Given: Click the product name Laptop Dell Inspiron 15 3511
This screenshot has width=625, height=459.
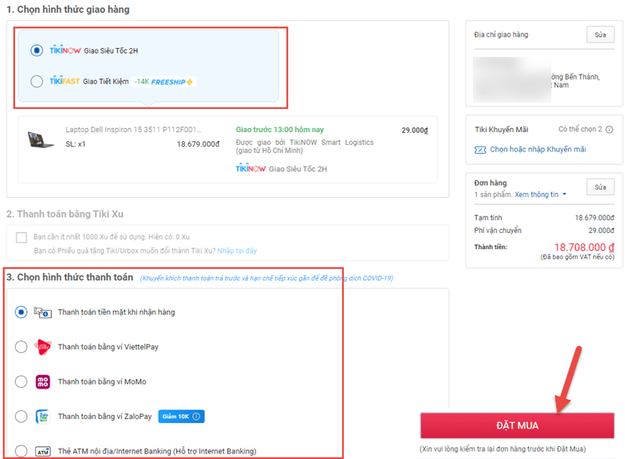Looking at the screenshot, I should [133, 130].
